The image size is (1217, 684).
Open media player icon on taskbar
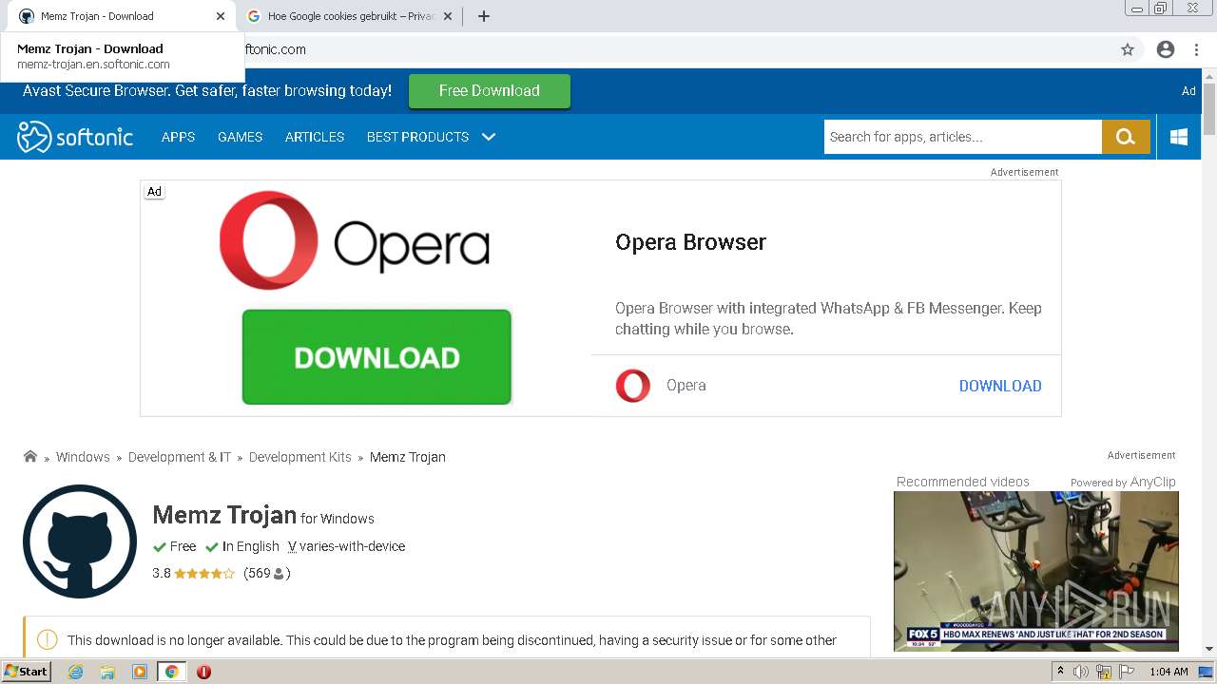click(x=140, y=672)
